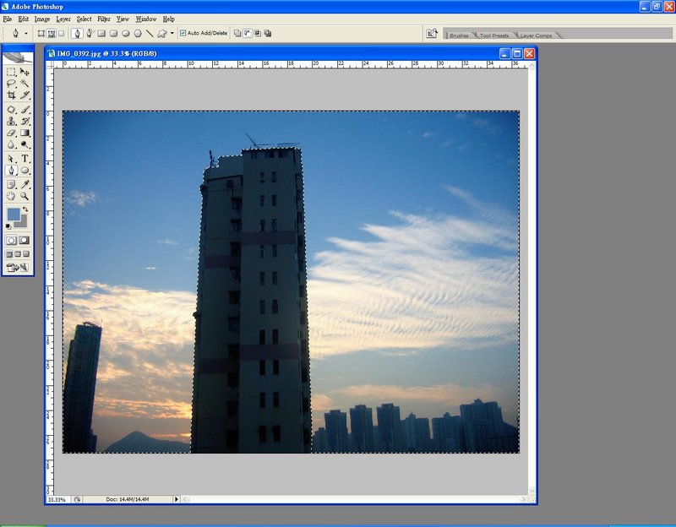This screenshot has width=676, height=527.
Task: Pick the Magic Wand tool
Action: (25, 84)
